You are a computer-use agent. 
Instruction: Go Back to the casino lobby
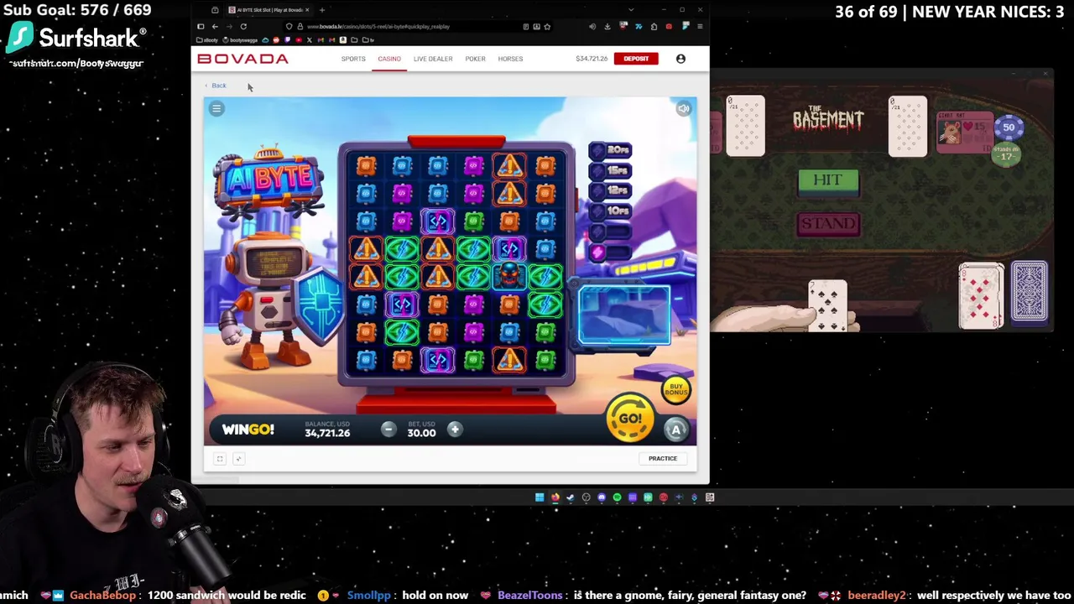coord(216,86)
